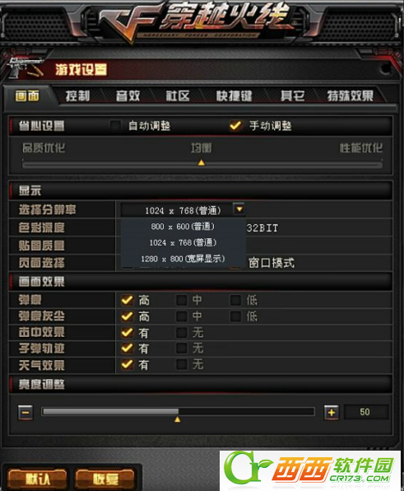Enable the 自动调整 checkbox

pos(115,126)
